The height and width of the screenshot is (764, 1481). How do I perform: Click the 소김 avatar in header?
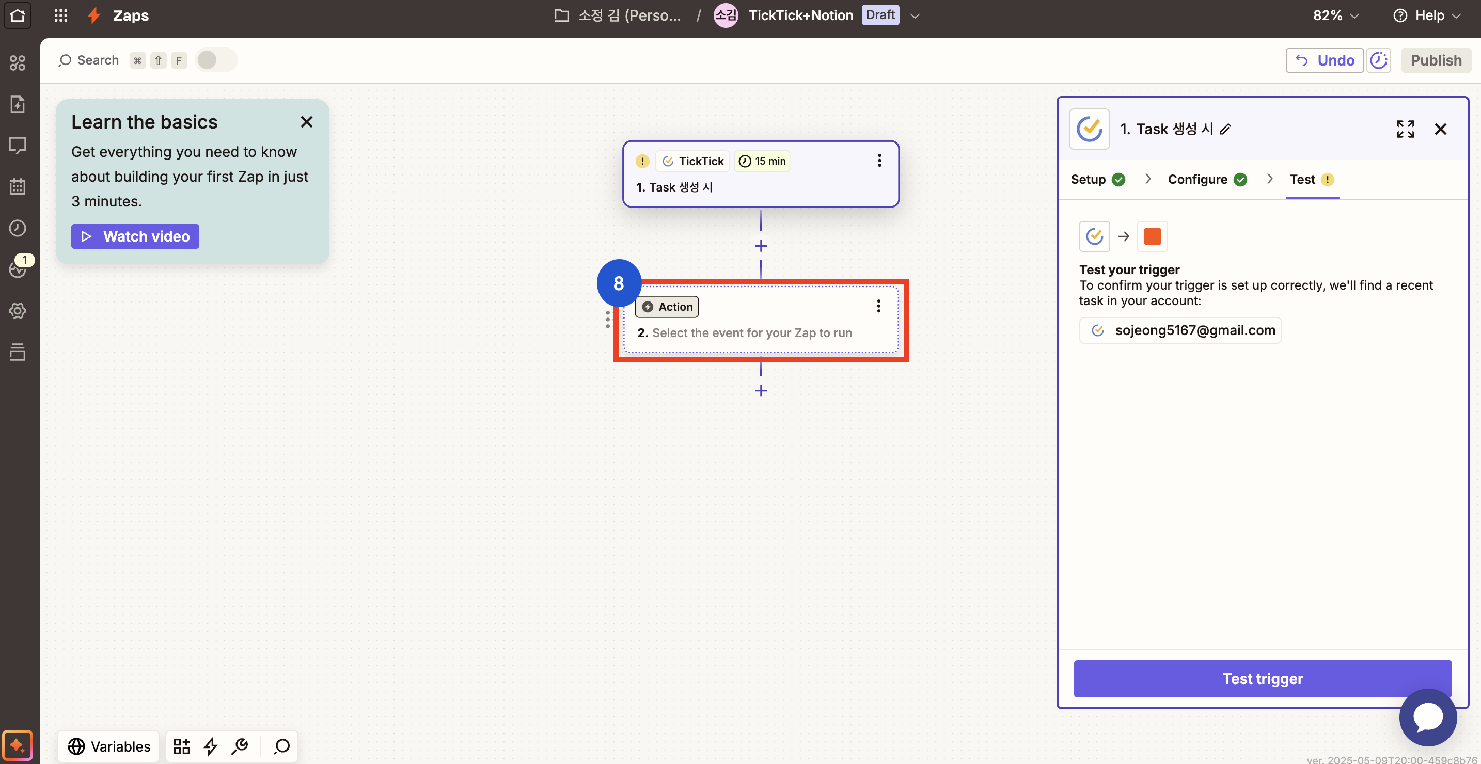(x=726, y=15)
